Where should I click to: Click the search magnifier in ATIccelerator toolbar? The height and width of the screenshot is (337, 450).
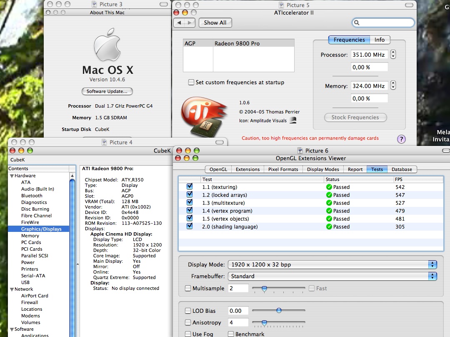[356, 23]
